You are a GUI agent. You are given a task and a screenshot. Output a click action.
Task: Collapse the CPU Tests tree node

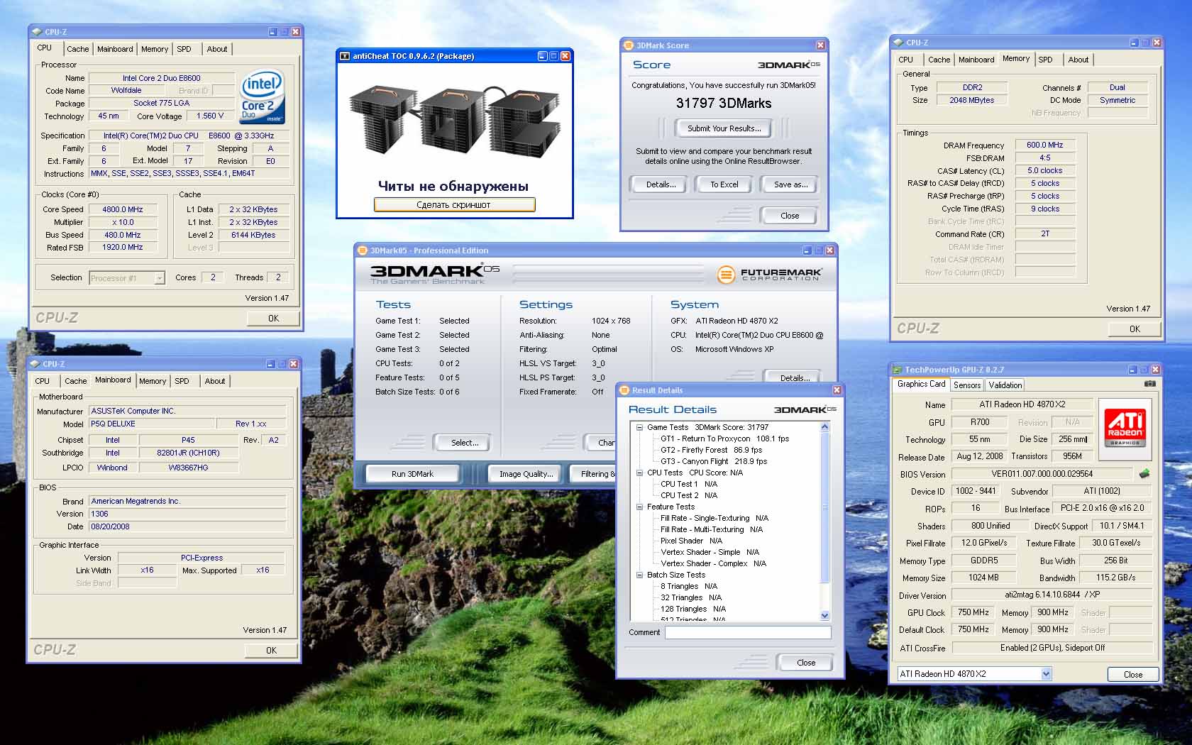pyautogui.click(x=639, y=473)
